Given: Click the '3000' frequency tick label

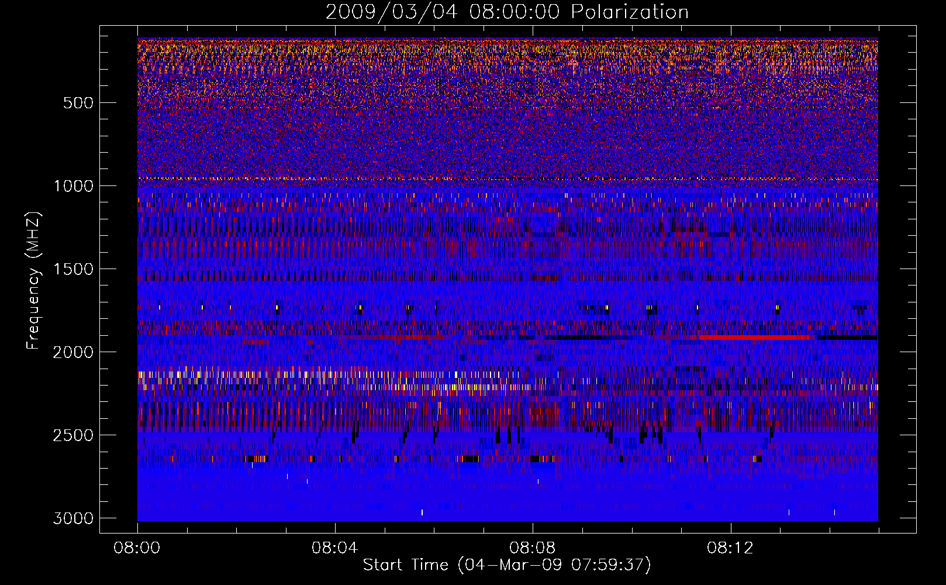Looking at the screenshot, I should click(x=73, y=518).
